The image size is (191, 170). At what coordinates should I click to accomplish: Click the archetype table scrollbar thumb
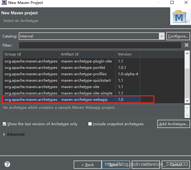pos(187,83)
